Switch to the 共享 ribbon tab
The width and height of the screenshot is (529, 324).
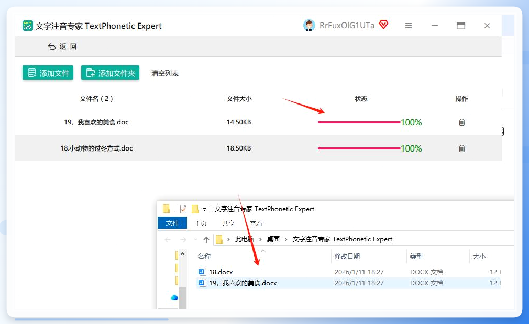(x=228, y=223)
